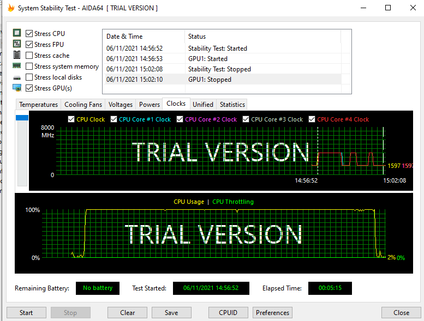Click the Stop button

[70, 313]
